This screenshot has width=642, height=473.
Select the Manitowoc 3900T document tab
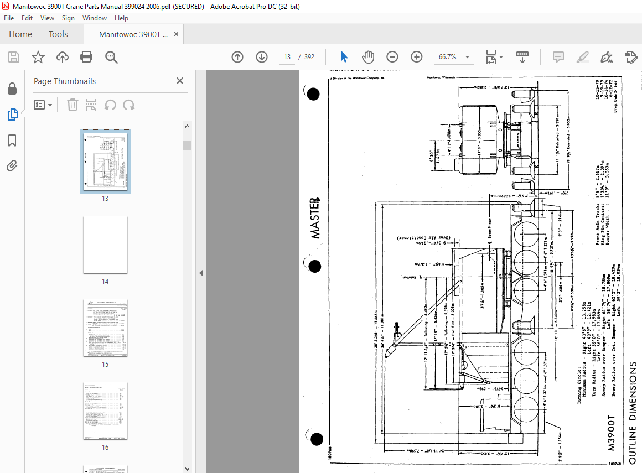click(133, 34)
